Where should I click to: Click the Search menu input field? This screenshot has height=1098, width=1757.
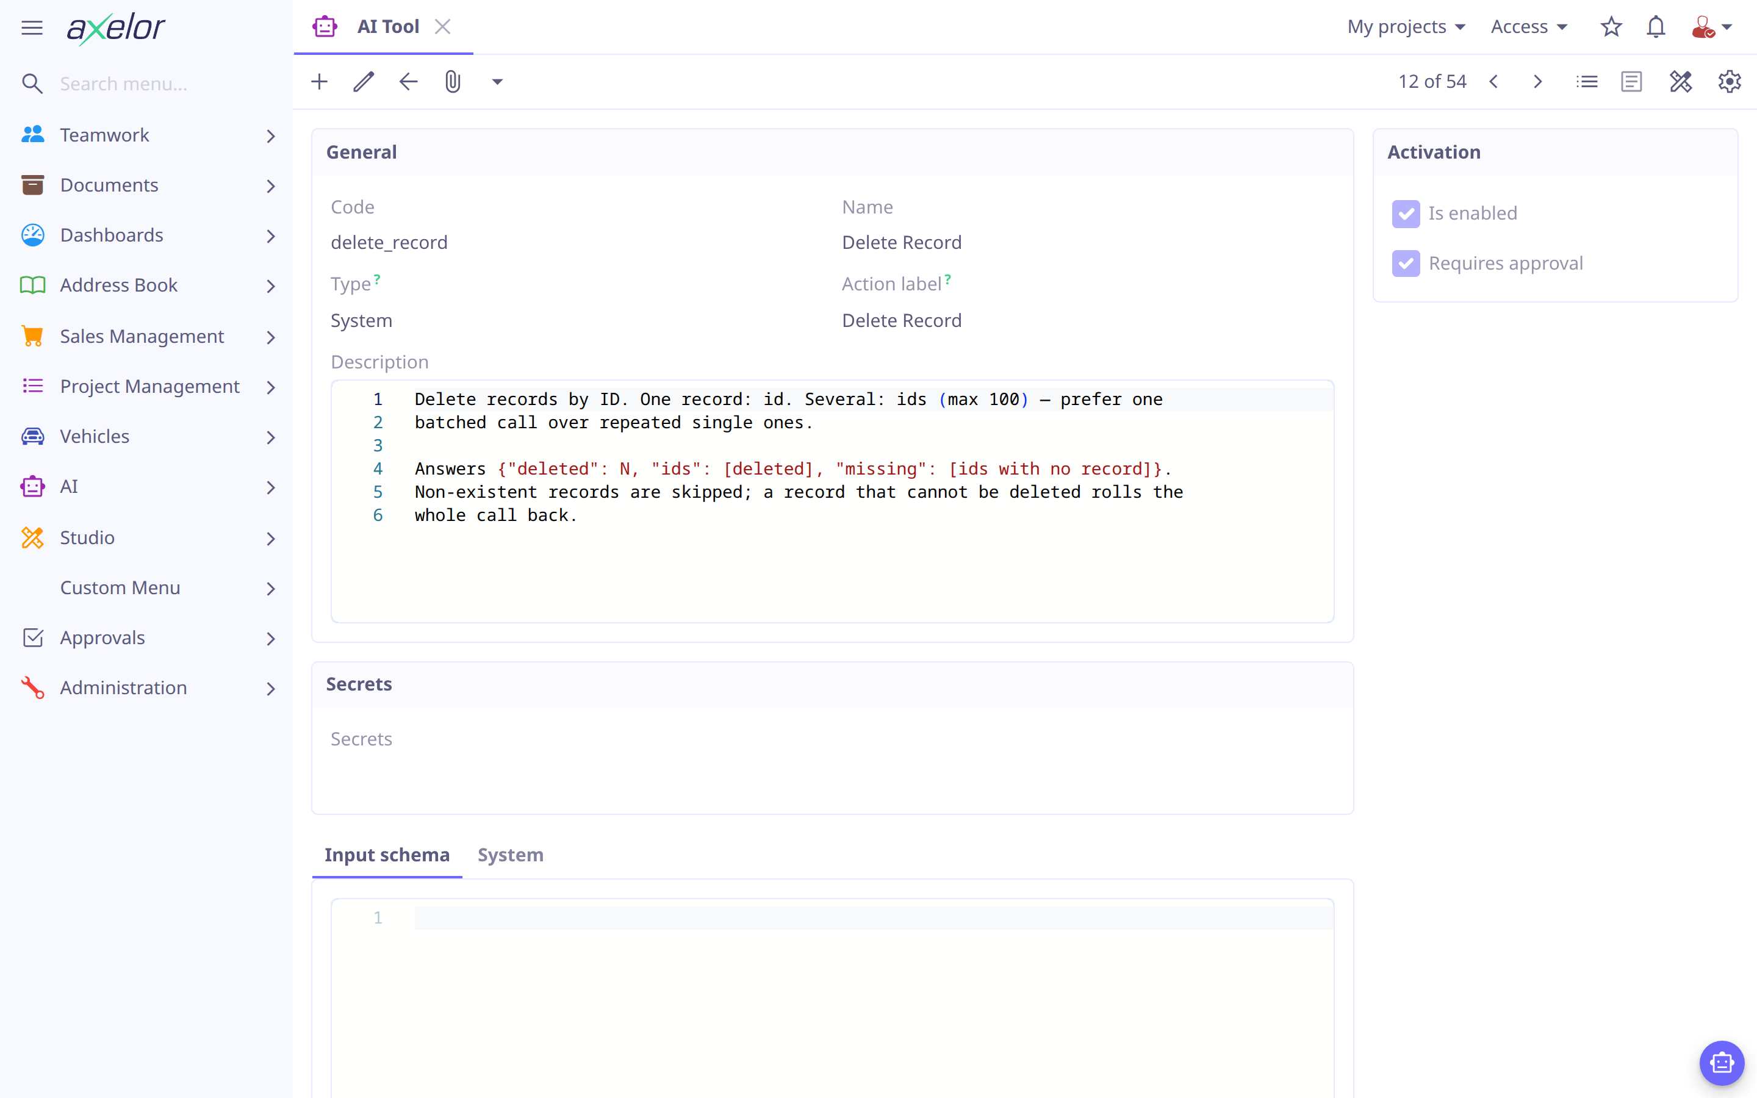(167, 84)
